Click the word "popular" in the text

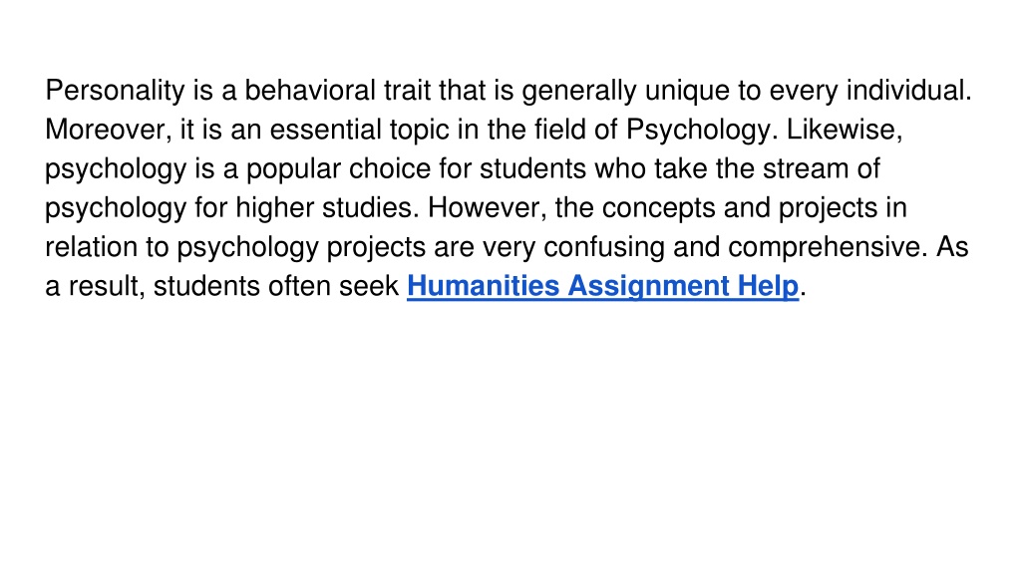(293, 169)
